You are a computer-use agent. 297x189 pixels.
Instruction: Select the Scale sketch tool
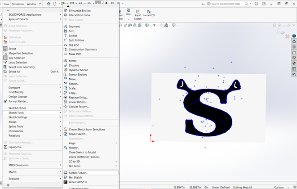coord(91,88)
